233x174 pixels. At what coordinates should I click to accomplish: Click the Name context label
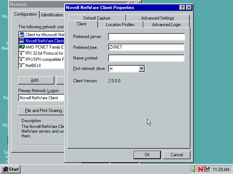[86, 58]
